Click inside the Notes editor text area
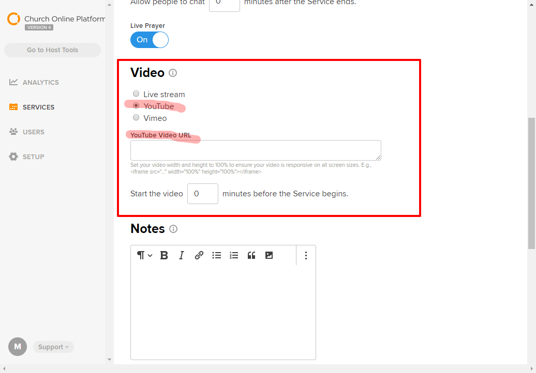The height and width of the screenshot is (373, 536). 223,312
